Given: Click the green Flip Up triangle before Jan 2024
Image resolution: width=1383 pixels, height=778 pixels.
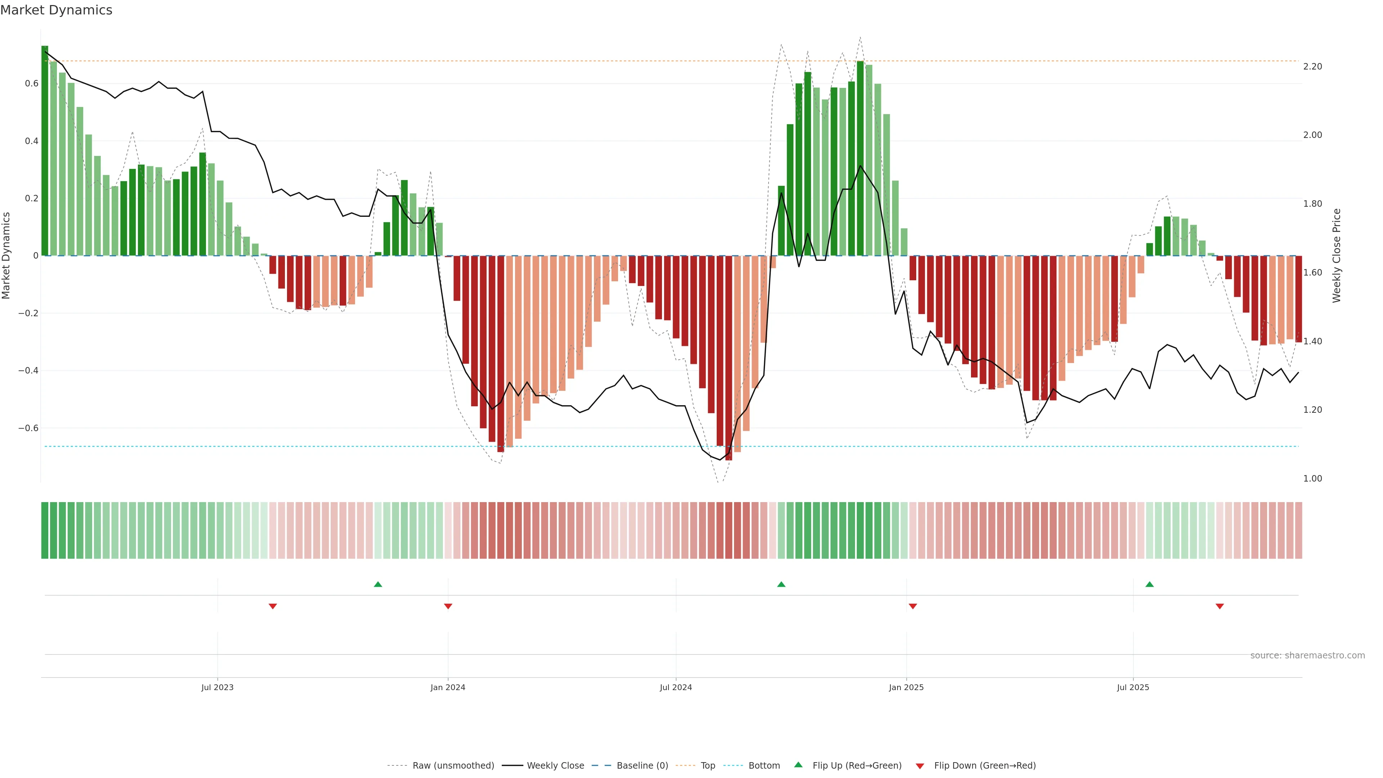Looking at the screenshot, I should coord(378,584).
